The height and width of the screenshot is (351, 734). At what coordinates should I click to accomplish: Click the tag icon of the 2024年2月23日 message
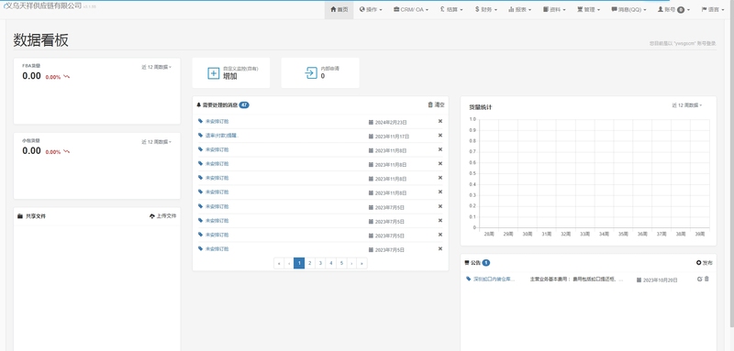click(200, 121)
